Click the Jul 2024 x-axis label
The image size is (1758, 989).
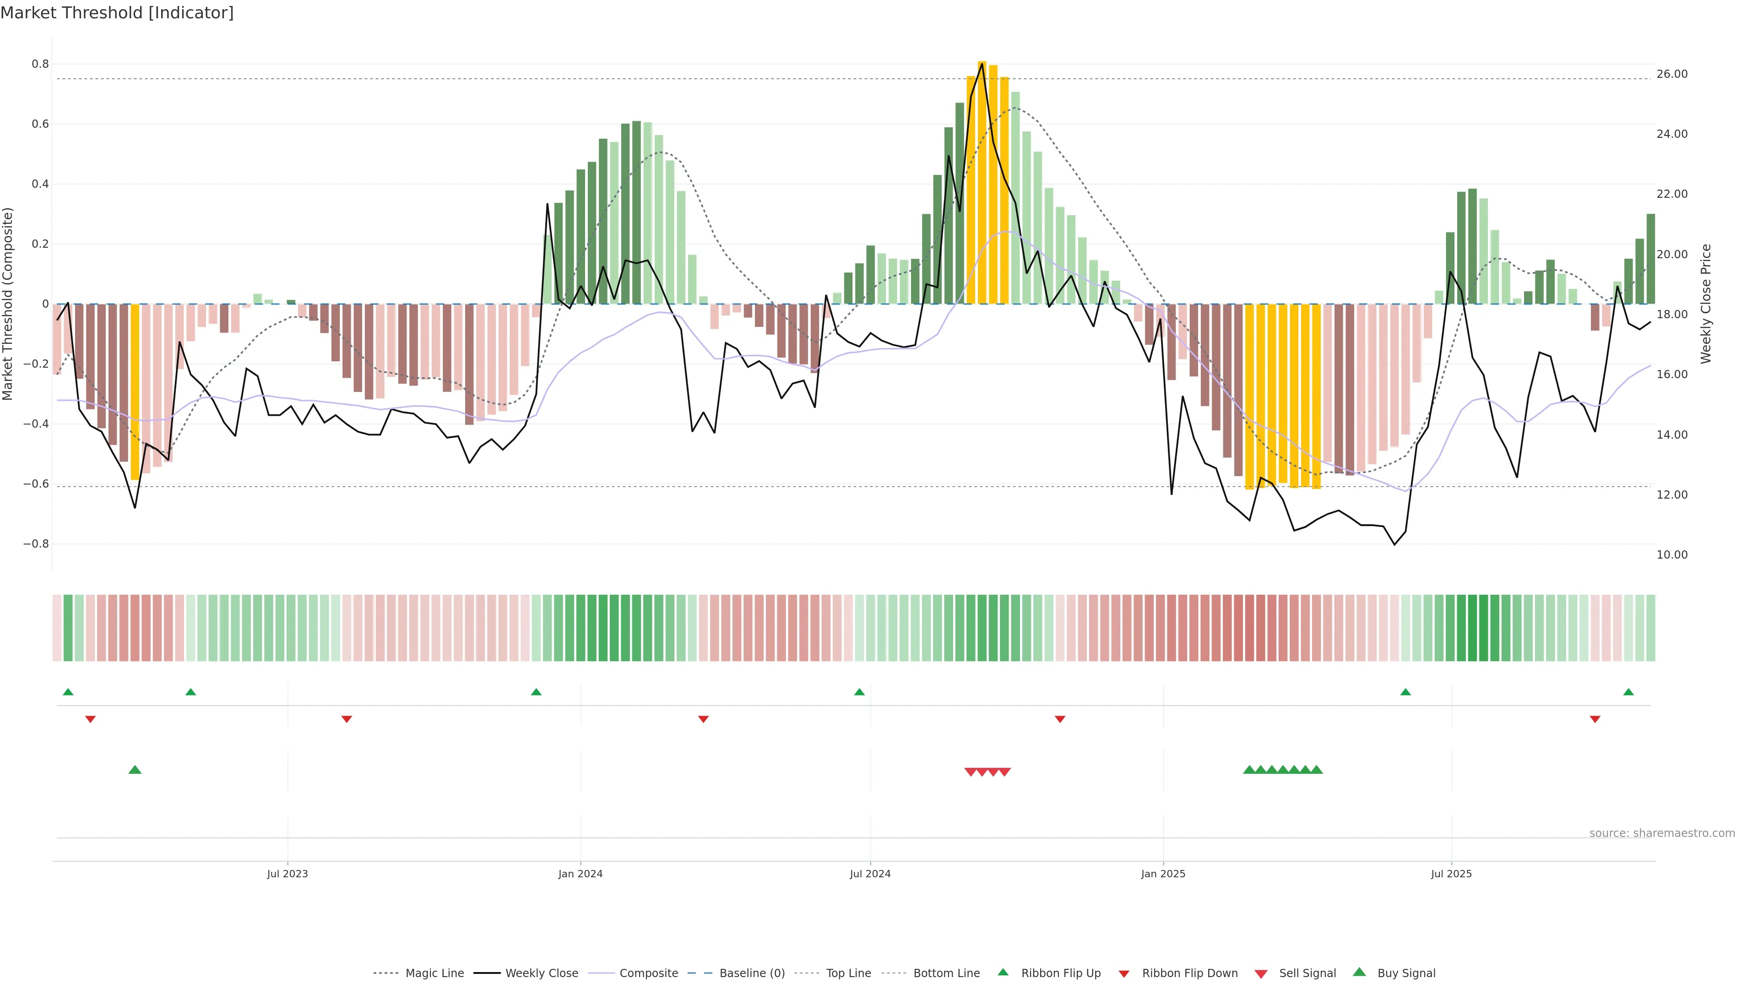[870, 874]
